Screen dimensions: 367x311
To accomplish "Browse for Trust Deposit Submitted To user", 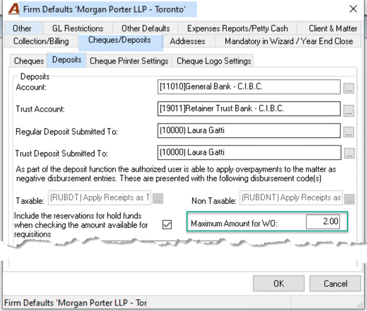I will pos(349,154).
